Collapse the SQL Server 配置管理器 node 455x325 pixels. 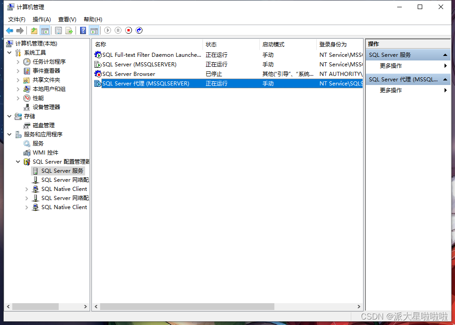pos(18,162)
